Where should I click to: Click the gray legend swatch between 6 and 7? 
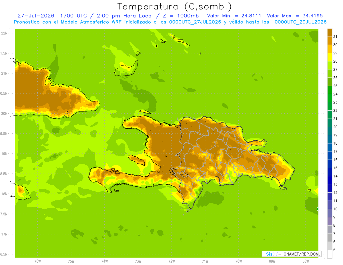330,238
